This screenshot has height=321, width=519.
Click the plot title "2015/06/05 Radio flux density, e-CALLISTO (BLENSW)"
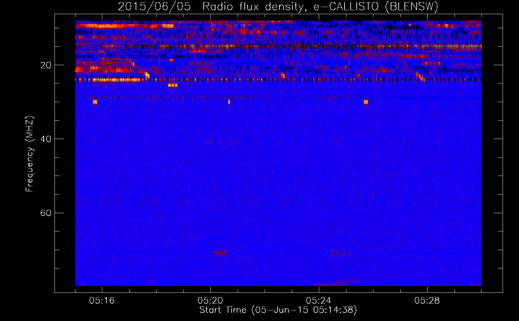pos(278,7)
